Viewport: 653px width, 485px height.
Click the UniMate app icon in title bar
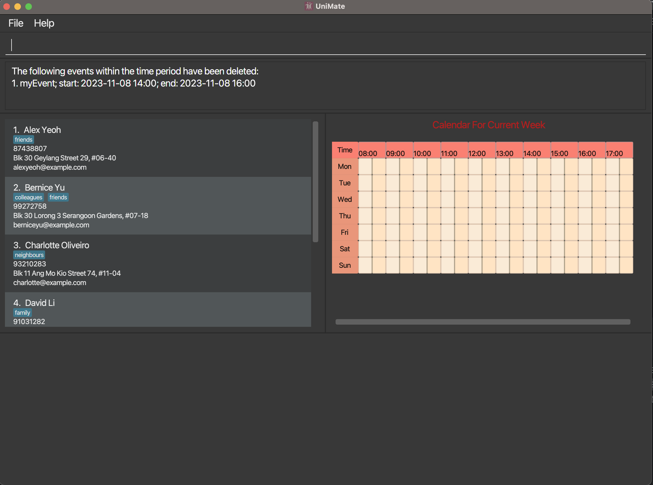click(308, 6)
